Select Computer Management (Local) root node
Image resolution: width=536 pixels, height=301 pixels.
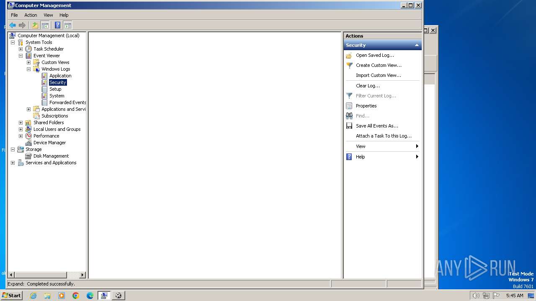(x=48, y=36)
